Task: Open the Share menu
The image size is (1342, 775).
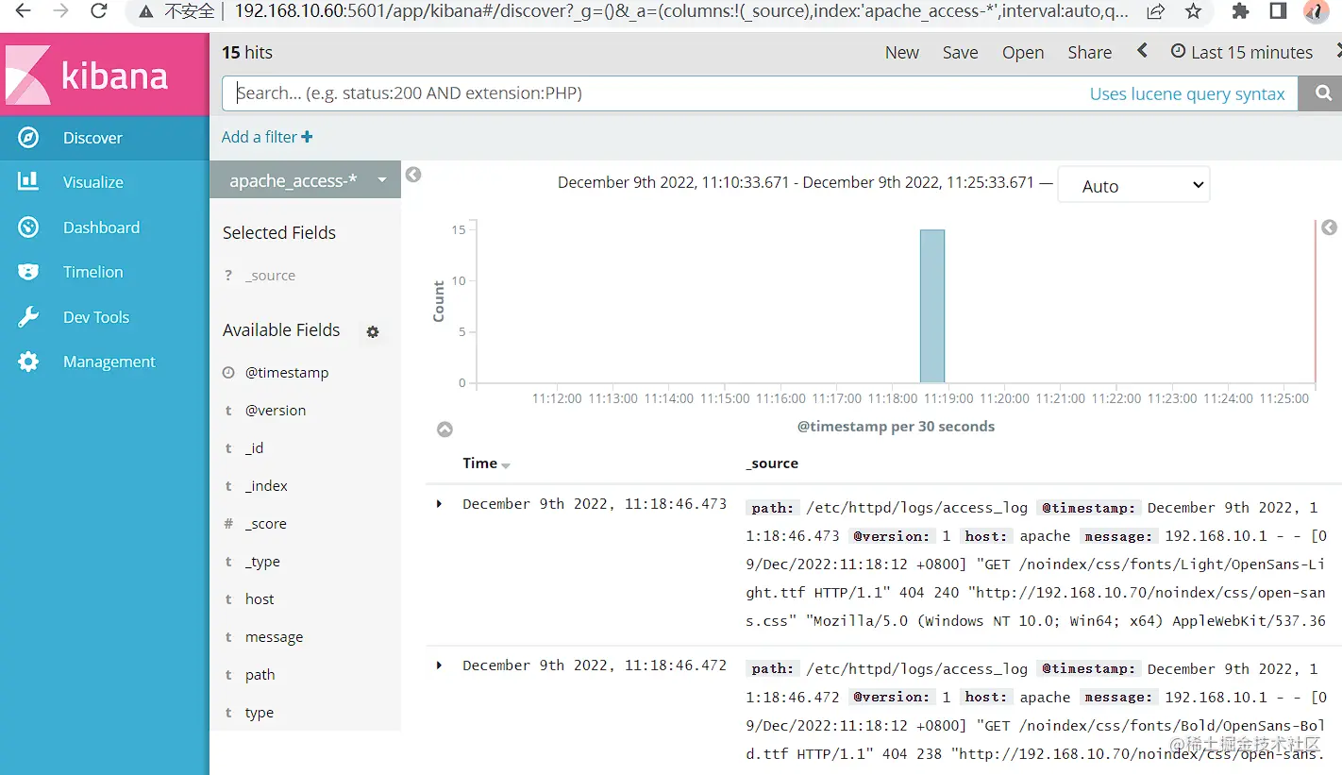Action: tap(1089, 52)
